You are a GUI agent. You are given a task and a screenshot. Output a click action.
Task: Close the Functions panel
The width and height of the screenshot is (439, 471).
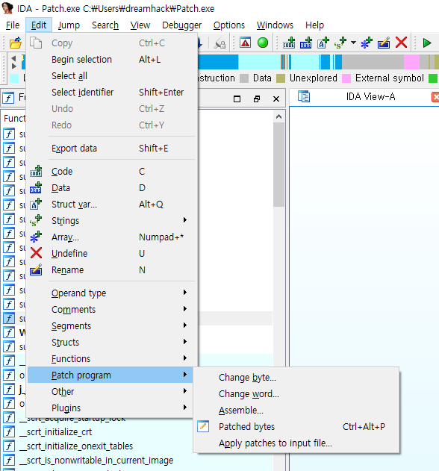tap(276, 99)
